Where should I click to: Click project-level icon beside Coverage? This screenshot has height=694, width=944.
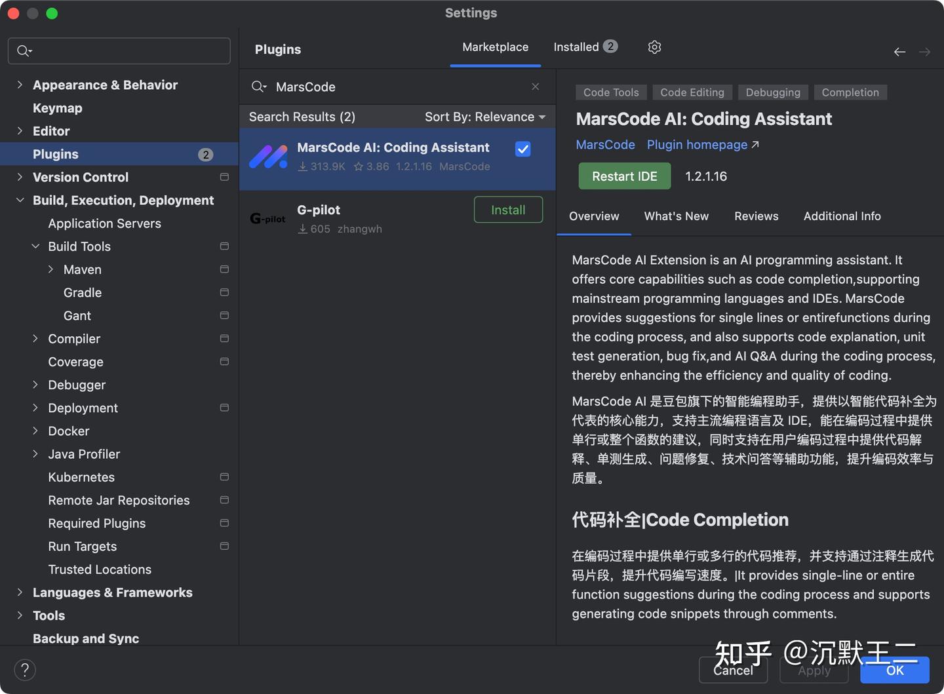coord(224,362)
